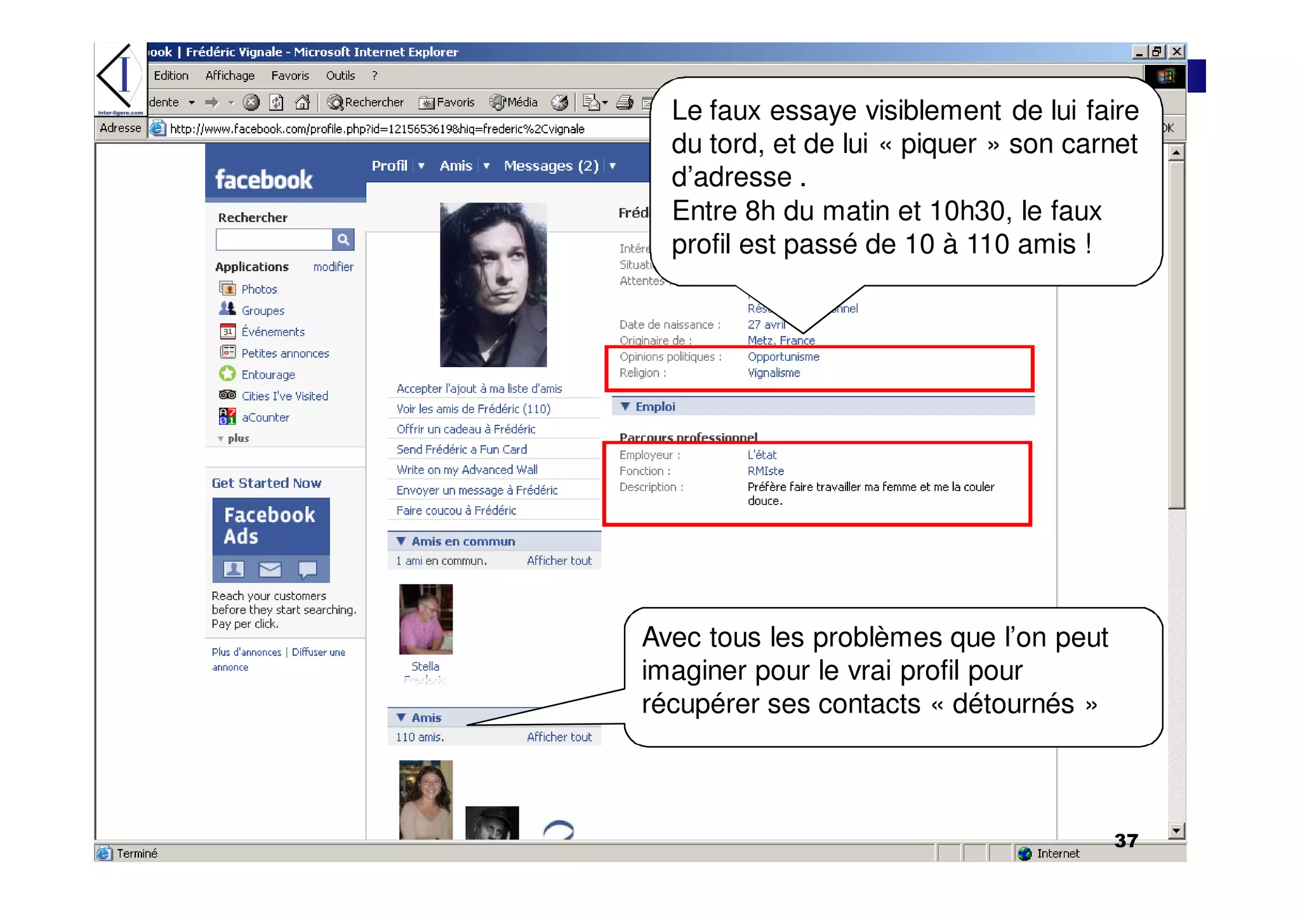
Task: Click Afficher tout for Amis en commun
Action: [559, 561]
